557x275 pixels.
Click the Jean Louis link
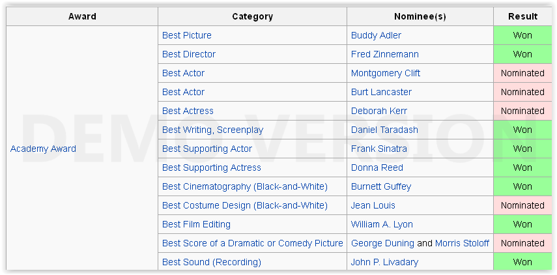click(373, 205)
